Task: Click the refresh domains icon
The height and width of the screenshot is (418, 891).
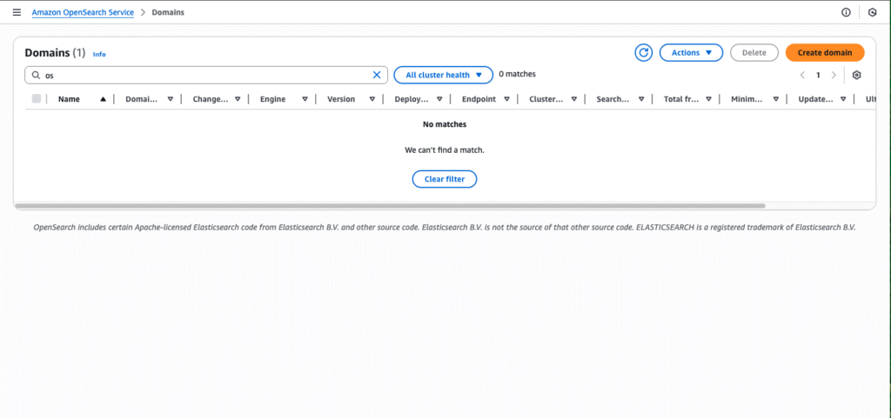Action: tap(644, 53)
